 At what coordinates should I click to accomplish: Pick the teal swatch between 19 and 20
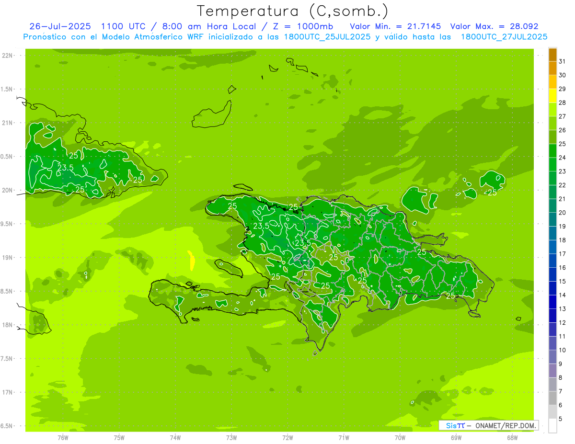click(x=552, y=220)
